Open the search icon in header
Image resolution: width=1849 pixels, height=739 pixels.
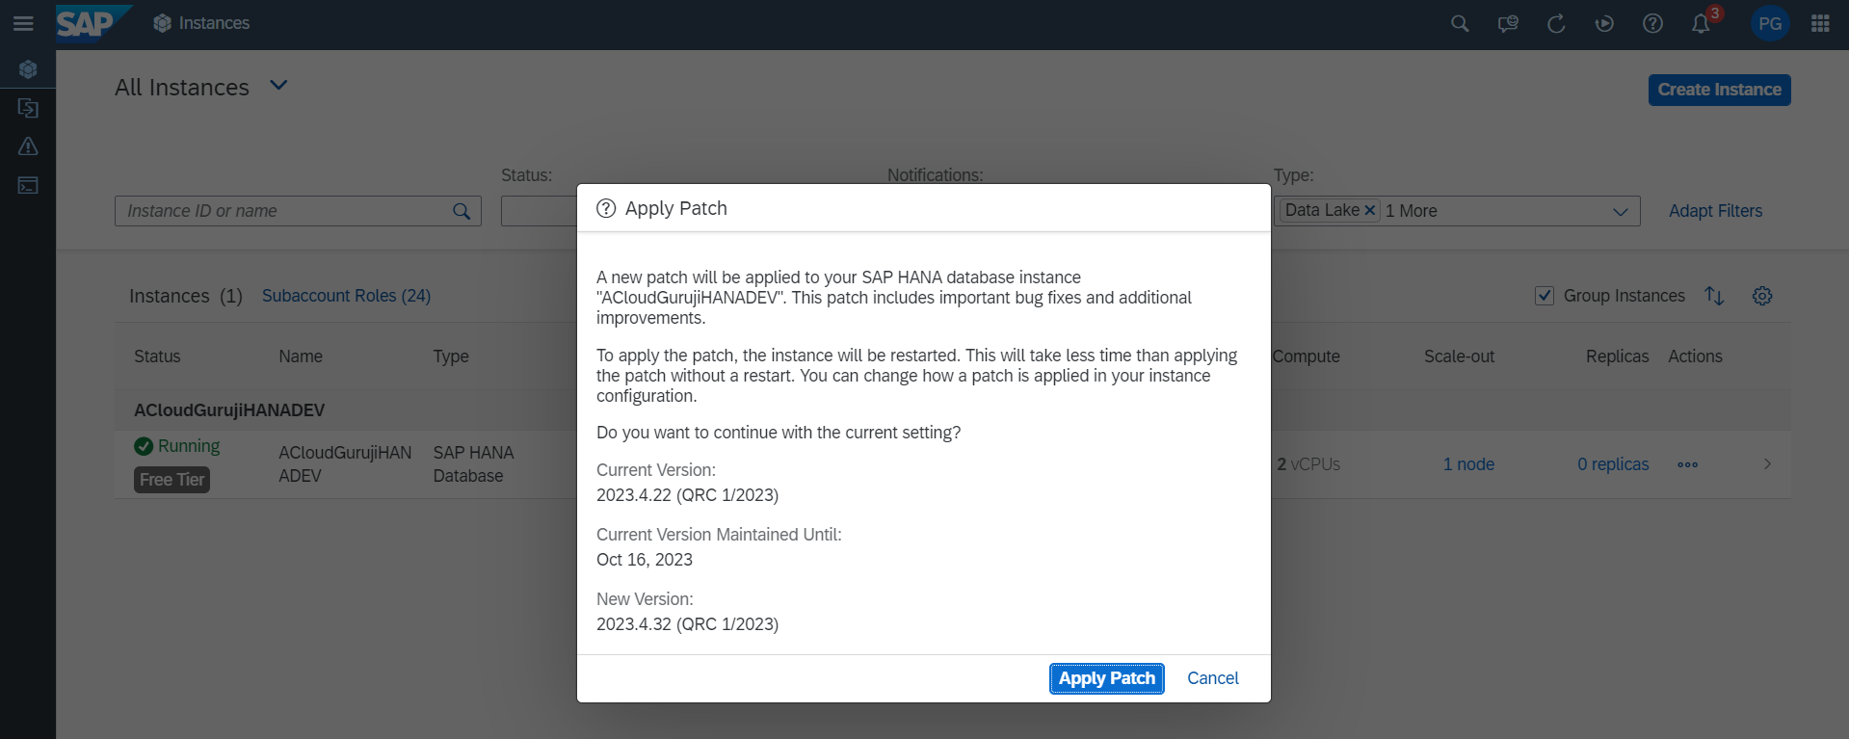(1460, 23)
